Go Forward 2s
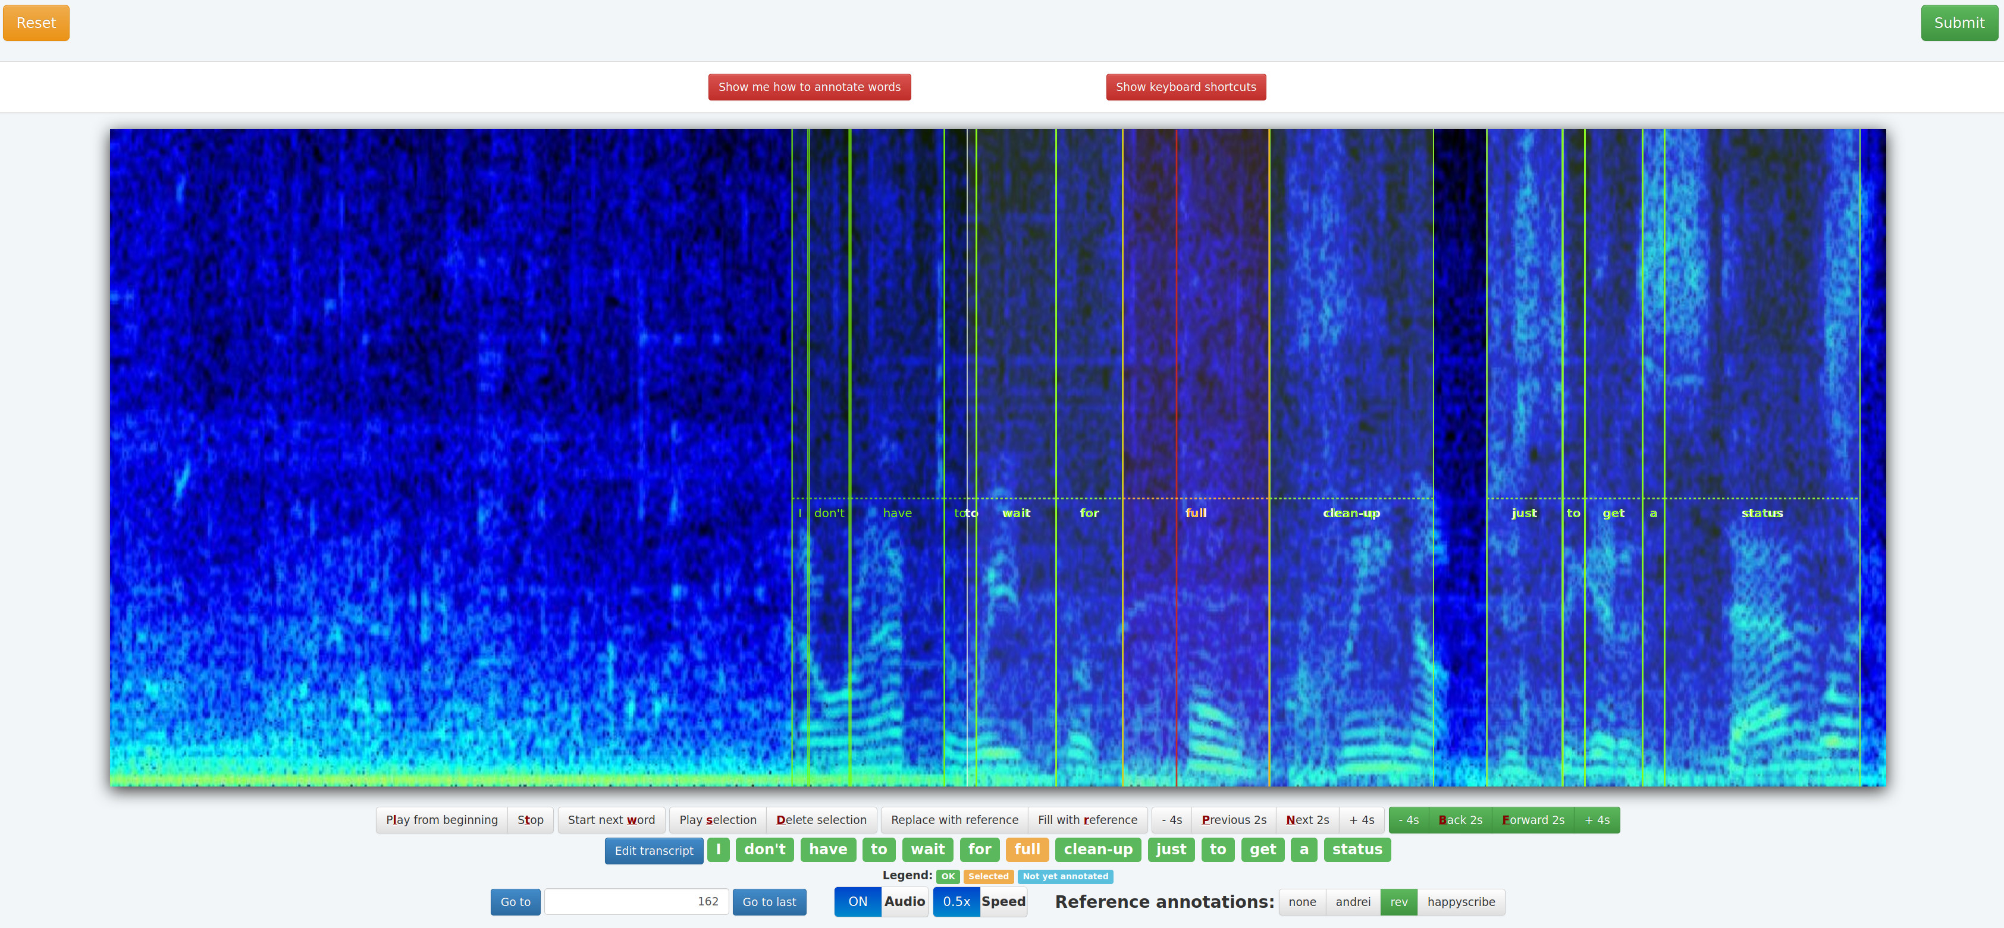 point(1532,820)
